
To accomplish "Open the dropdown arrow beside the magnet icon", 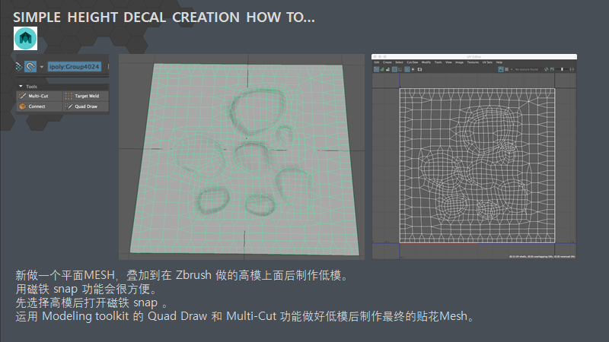I will point(41,66).
